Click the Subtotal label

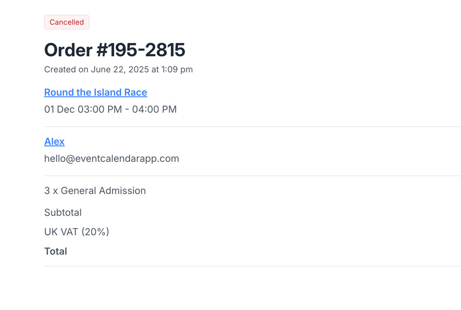tap(63, 213)
